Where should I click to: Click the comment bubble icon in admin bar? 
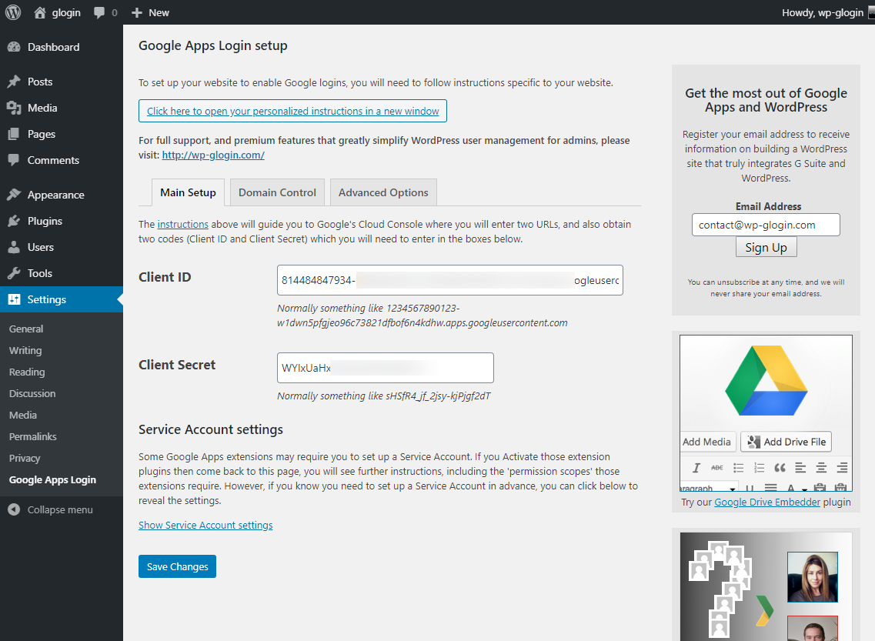(x=99, y=13)
